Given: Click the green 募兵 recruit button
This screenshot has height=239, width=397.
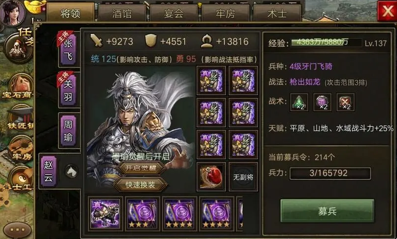Looking at the screenshot, I should (327, 211).
